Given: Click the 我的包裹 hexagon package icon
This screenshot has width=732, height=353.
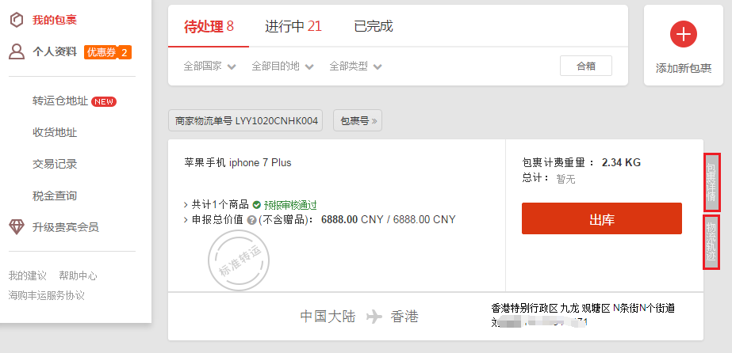Looking at the screenshot, I should click(x=17, y=20).
